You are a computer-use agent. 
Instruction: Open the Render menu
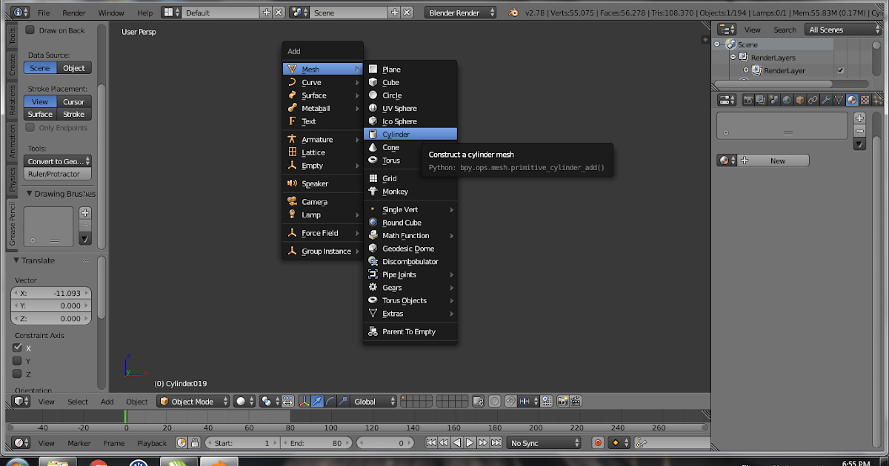[73, 13]
